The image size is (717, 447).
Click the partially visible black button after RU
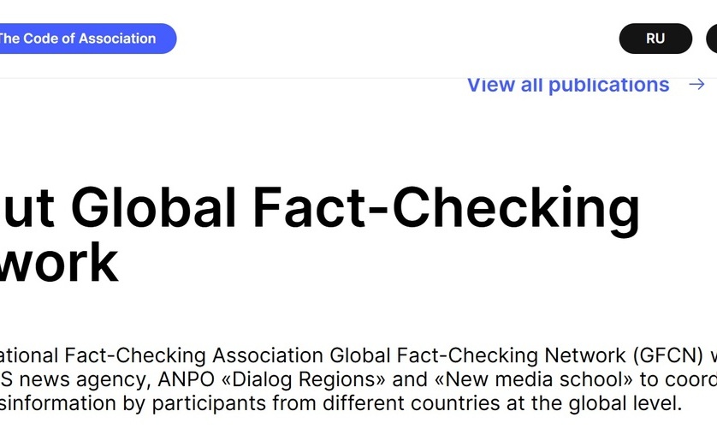(712, 39)
